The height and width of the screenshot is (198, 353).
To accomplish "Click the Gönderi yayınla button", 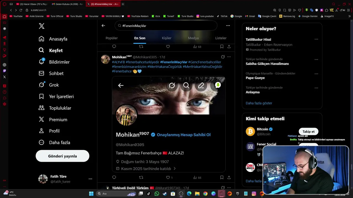I will pos(62,156).
